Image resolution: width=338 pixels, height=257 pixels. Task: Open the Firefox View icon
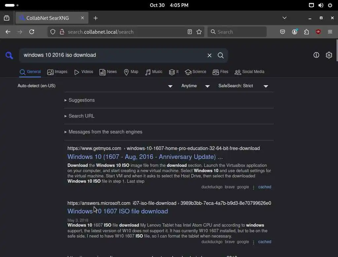pyautogui.click(x=7, y=18)
